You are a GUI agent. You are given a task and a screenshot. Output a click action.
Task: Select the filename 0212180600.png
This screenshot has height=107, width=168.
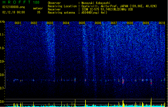[14, 7]
